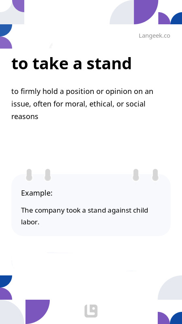Click the blue shape at upper left edge
The image size is (182, 324).
pyautogui.click(x=5, y=30)
